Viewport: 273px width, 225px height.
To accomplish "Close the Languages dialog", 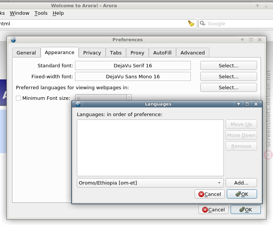I will pos(256,104).
